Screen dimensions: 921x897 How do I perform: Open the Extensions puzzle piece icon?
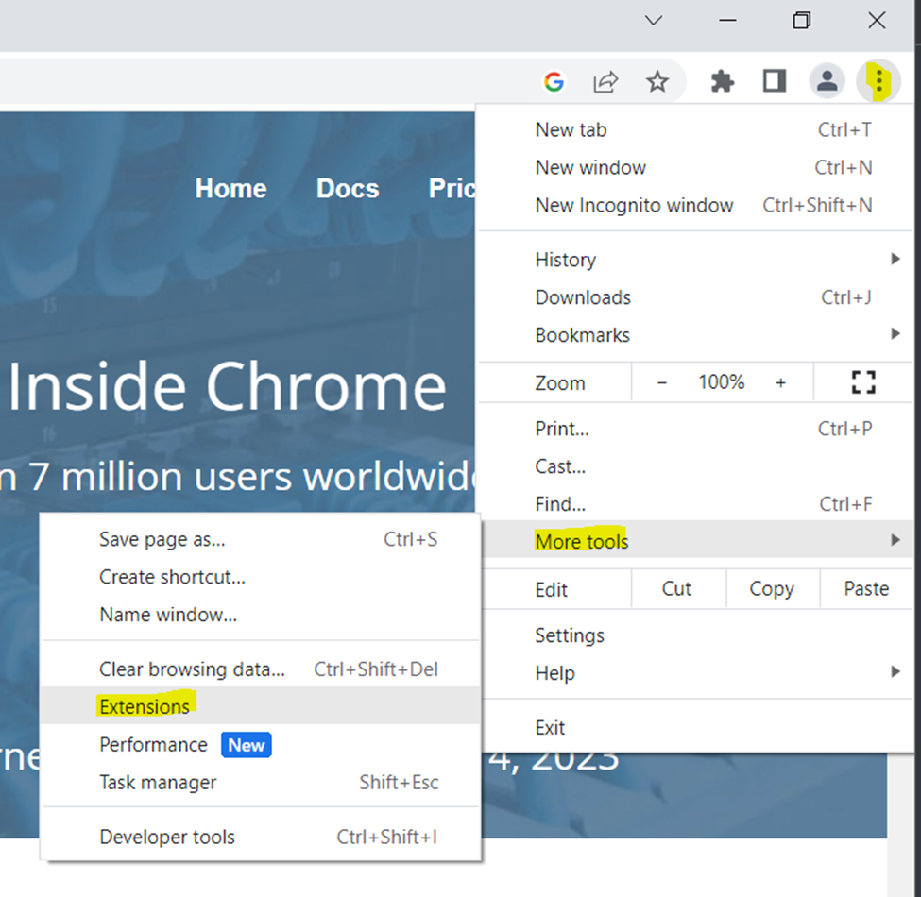722,81
